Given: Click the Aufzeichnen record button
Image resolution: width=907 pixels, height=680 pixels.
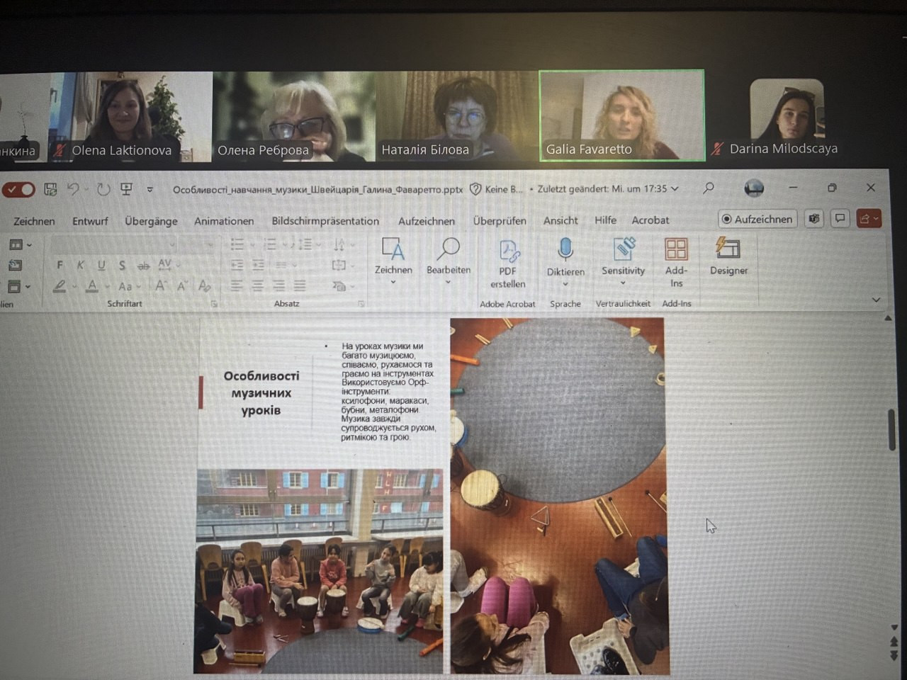Looking at the screenshot, I should [x=757, y=219].
